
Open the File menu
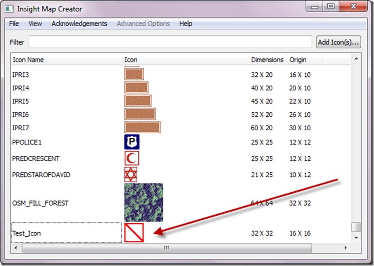point(14,24)
